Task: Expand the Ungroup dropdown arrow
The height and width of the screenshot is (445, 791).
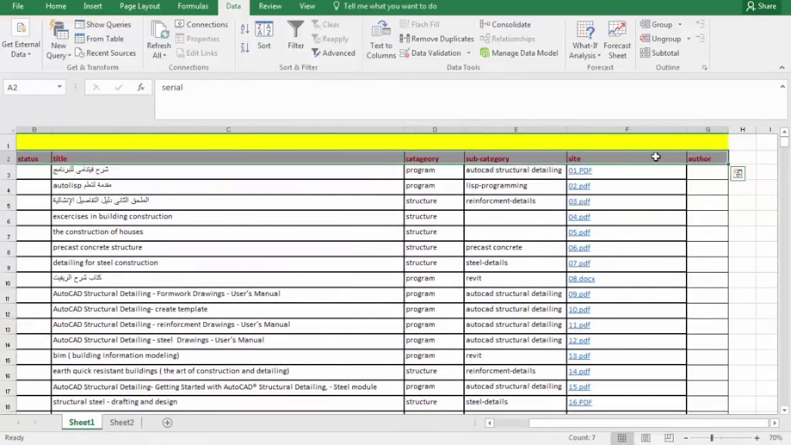Action: click(688, 39)
